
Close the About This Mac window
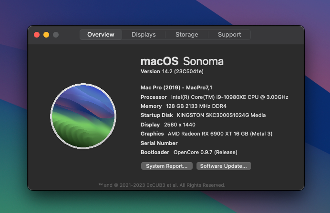[x=37, y=35]
